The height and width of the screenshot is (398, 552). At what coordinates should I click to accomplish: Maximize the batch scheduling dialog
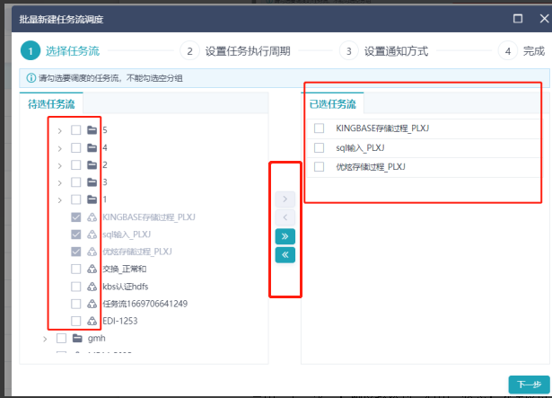click(x=518, y=17)
